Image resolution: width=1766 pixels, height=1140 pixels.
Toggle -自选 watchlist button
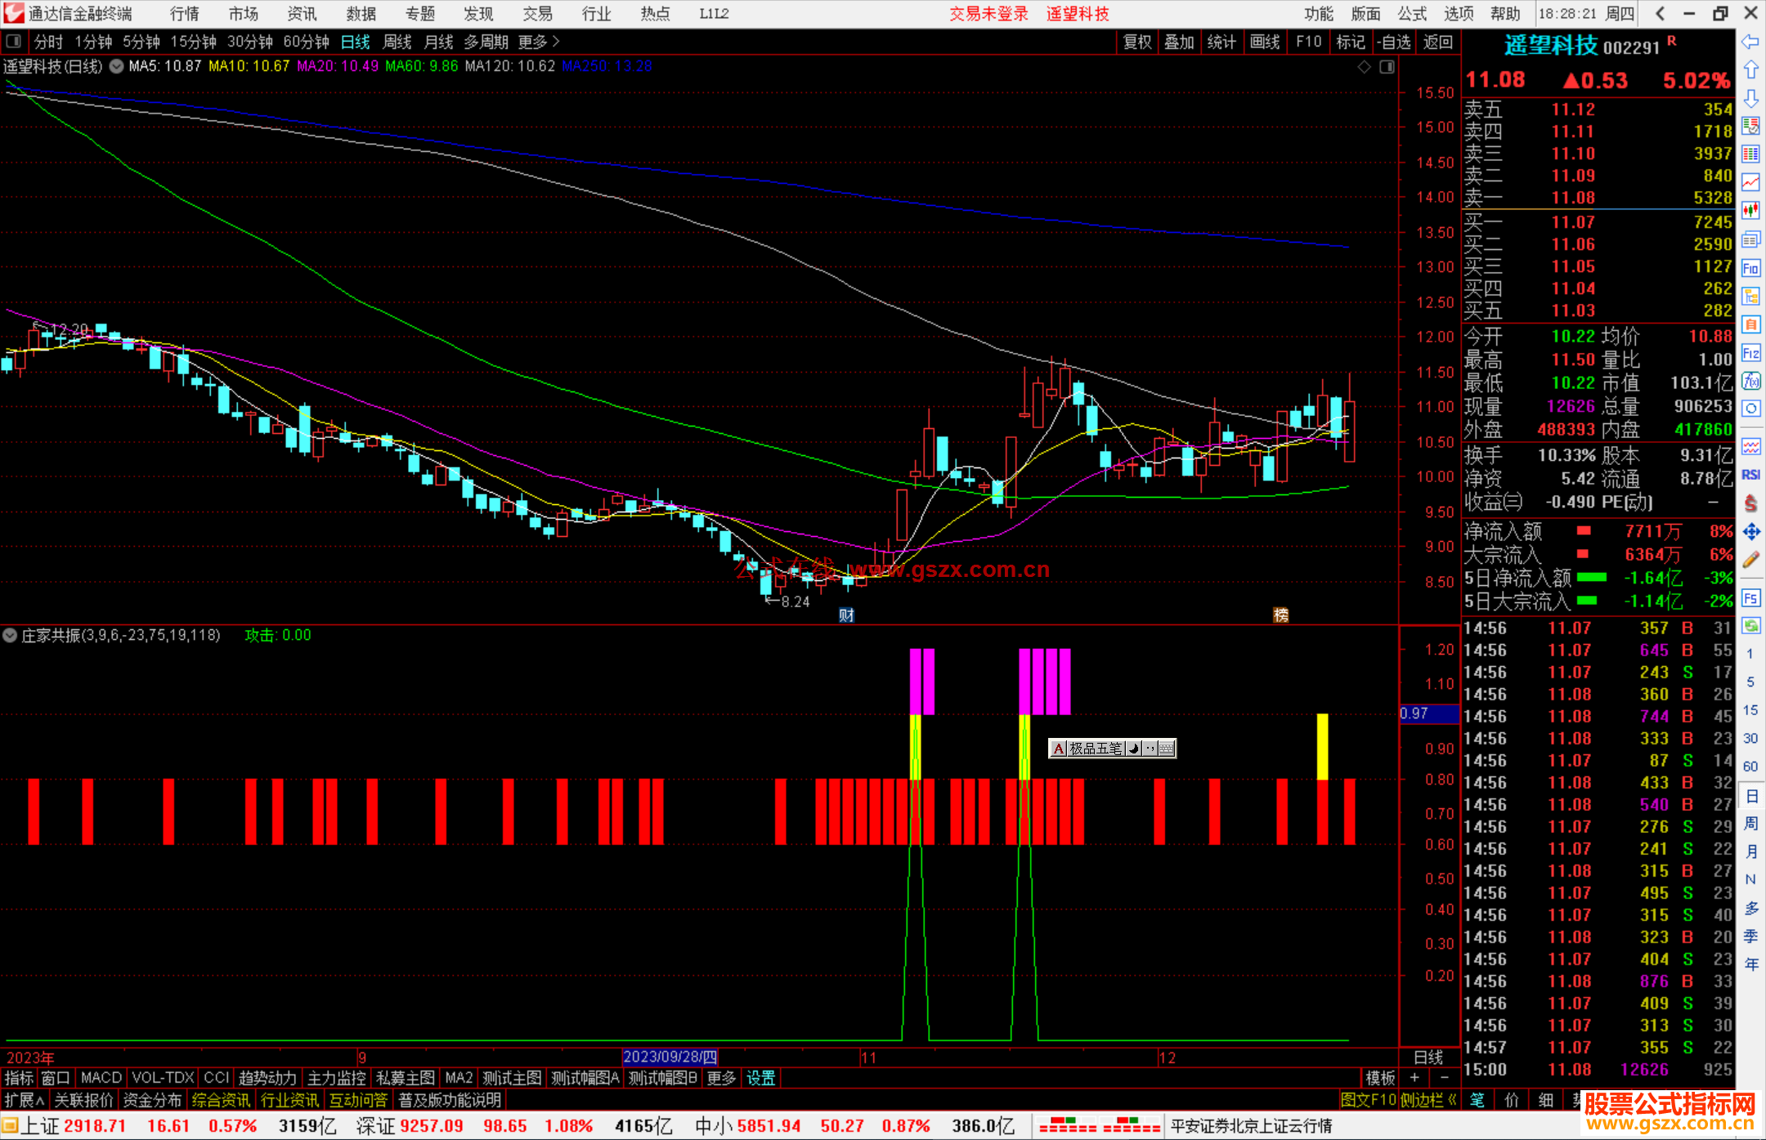click(x=1393, y=42)
